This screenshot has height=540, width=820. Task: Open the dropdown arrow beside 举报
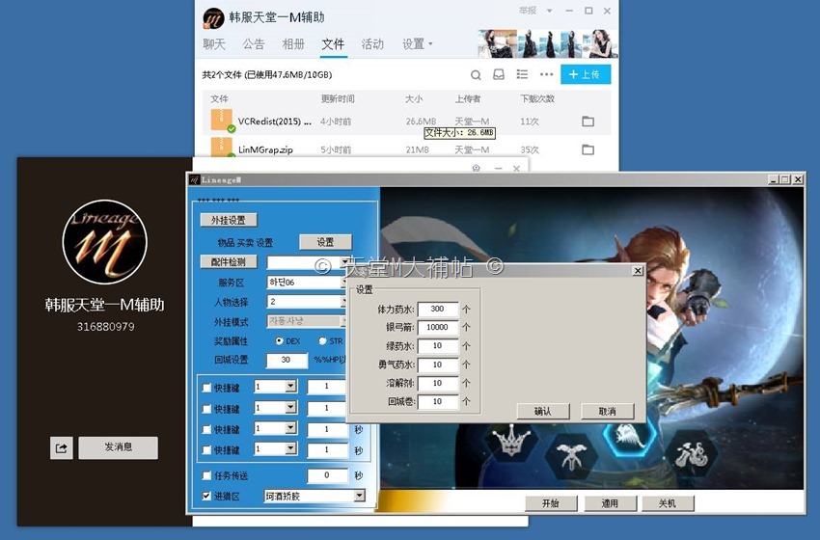pyautogui.click(x=549, y=11)
